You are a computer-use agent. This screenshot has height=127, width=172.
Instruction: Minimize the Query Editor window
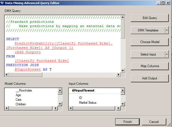tap(158, 3)
